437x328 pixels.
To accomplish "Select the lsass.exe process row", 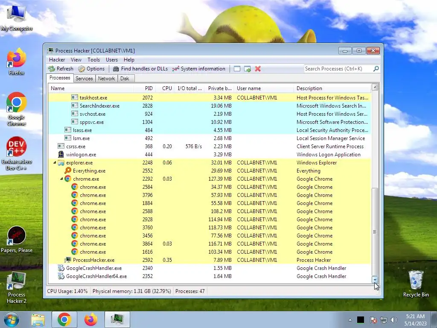I will point(210,130).
